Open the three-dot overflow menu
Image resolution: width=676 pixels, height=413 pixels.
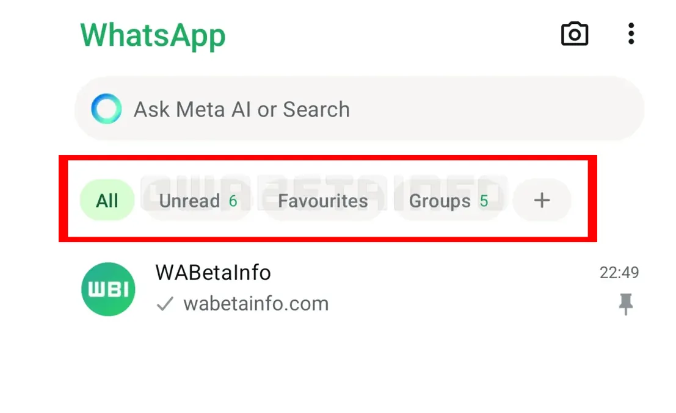[x=631, y=35]
